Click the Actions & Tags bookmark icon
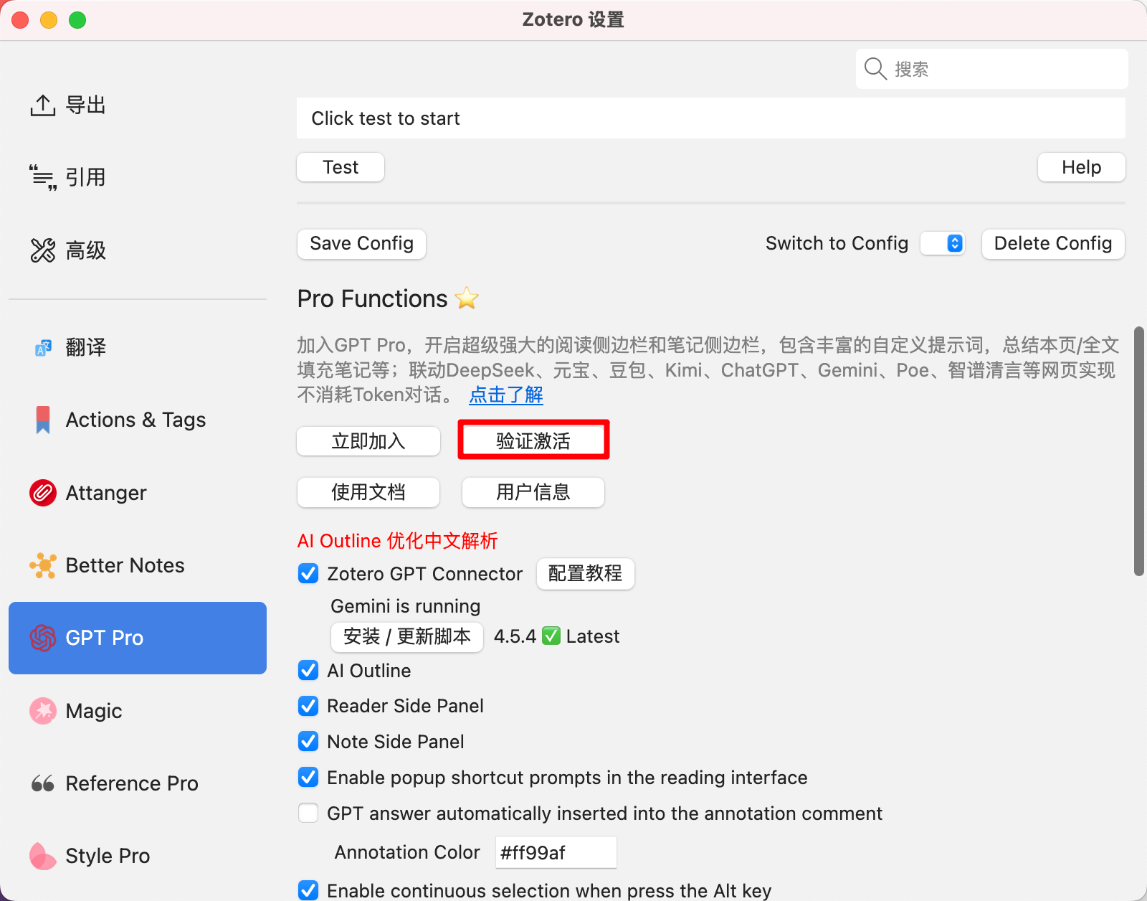 (x=43, y=420)
